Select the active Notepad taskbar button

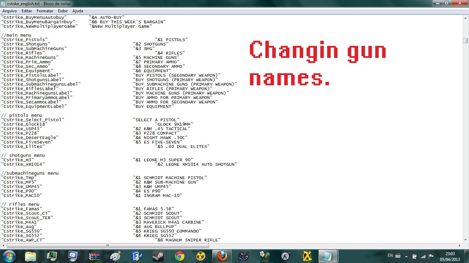click(328, 256)
